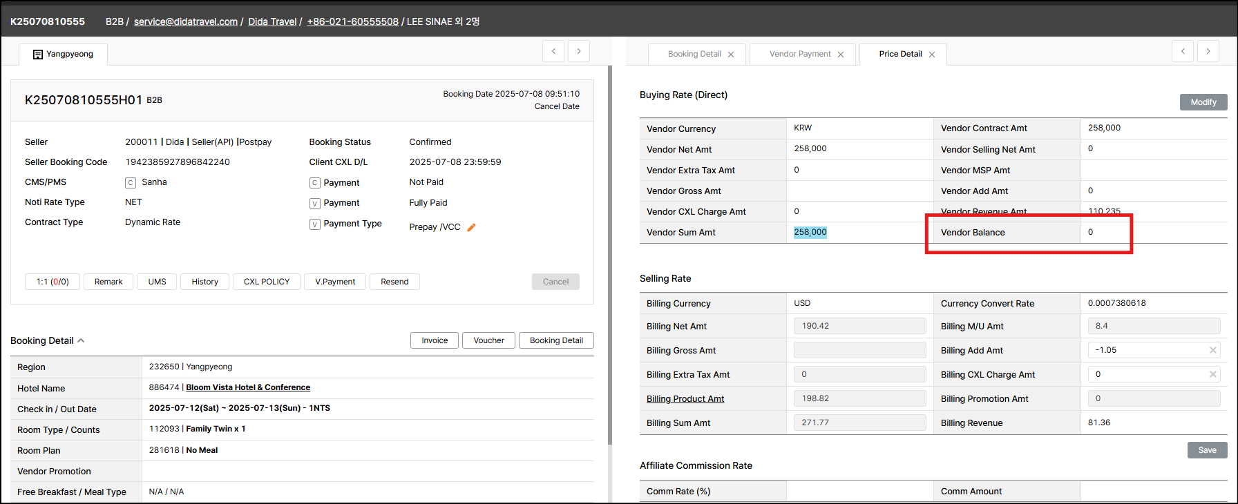The height and width of the screenshot is (504, 1238).
Task: Switch to the Vendor Payment tab
Action: [799, 54]
